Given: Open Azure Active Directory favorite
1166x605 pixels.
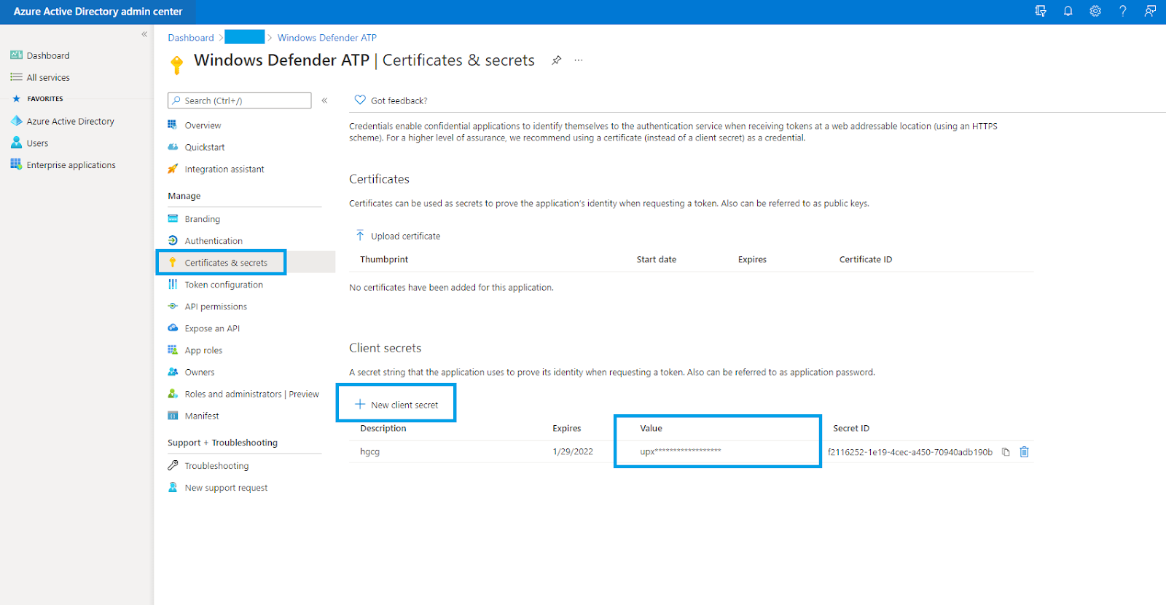Looking at the screenshot, I should [70, 121].
